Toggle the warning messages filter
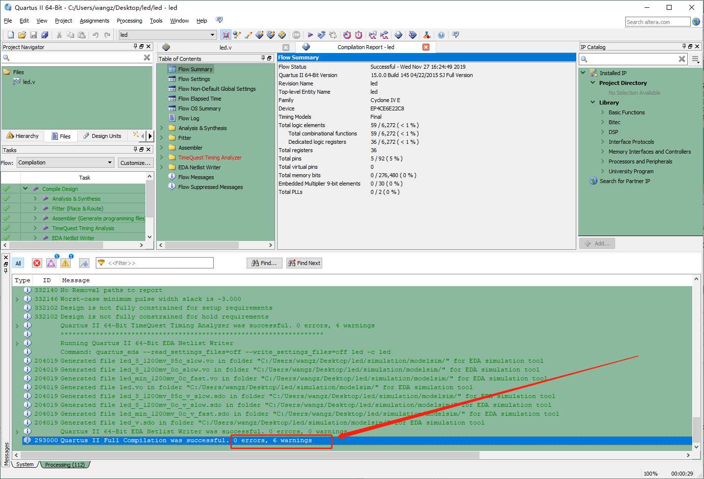The height and width of the screenshot is (479, 704). tap(66, 263)
